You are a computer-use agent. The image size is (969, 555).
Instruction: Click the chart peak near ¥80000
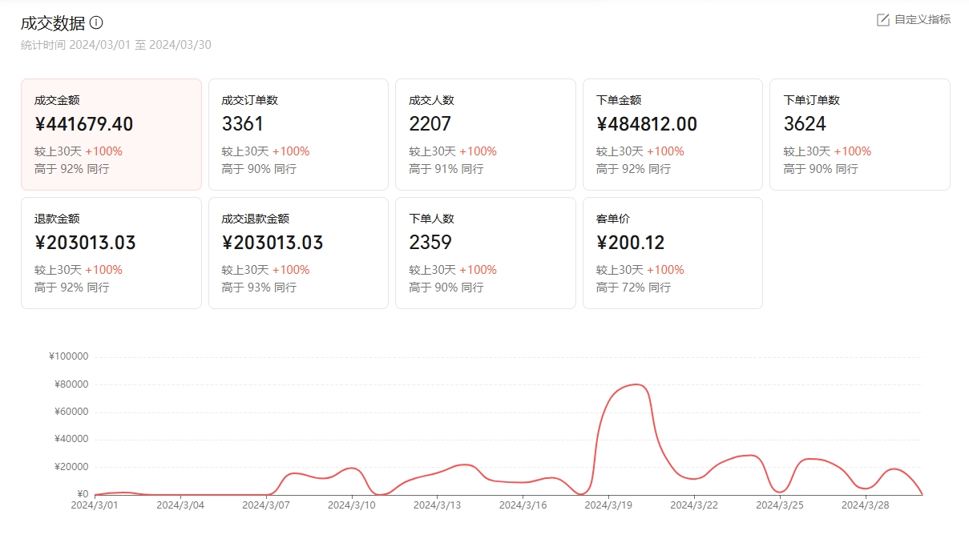coord(636,384)
